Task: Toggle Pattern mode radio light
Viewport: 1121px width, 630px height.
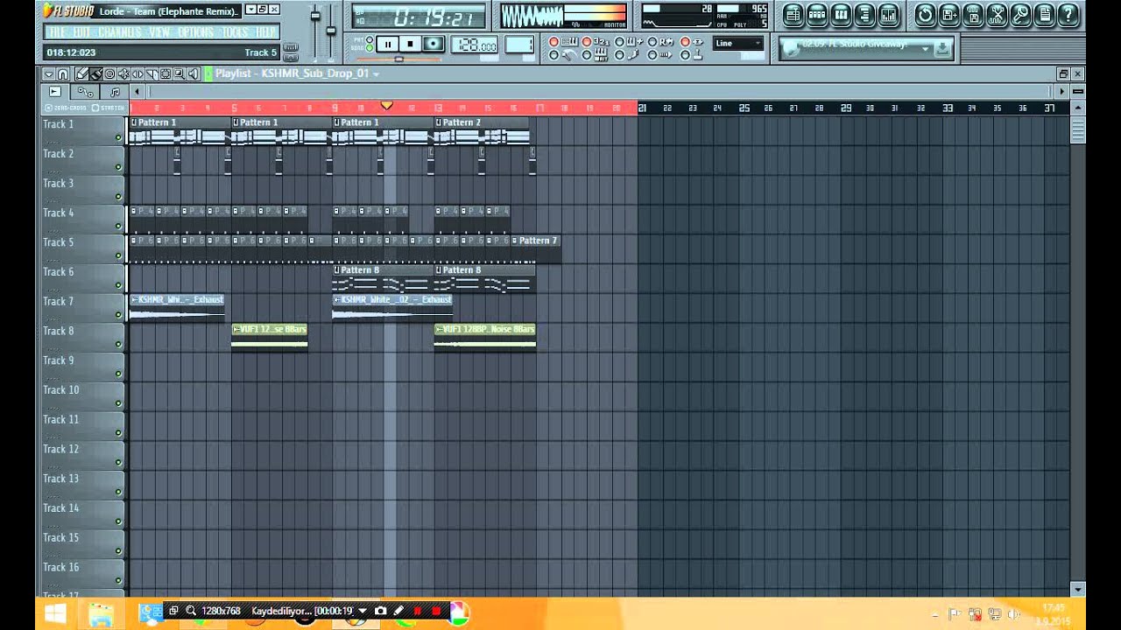Action: pos(370,40)
